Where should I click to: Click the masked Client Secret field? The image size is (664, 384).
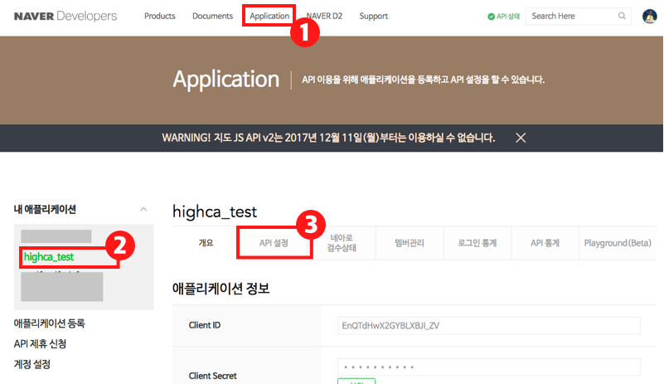pyautogui.click(x=489, y=367)
